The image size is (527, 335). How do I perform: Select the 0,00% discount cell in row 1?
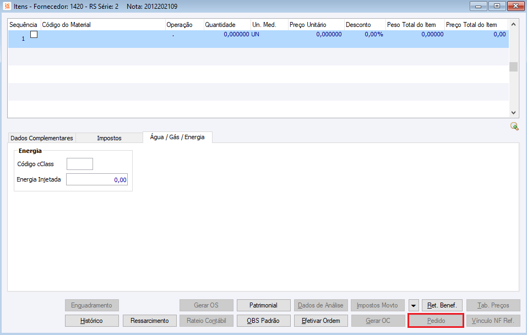374,34
